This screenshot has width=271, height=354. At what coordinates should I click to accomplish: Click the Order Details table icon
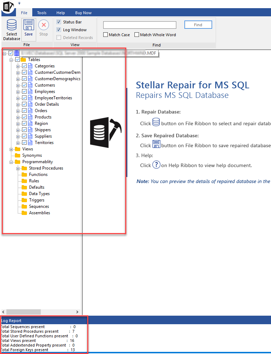click(x=30, y=104)
